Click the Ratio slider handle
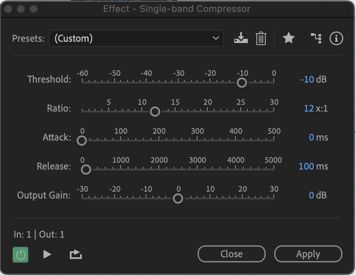The image size is (356, 276). click(155, 111)
